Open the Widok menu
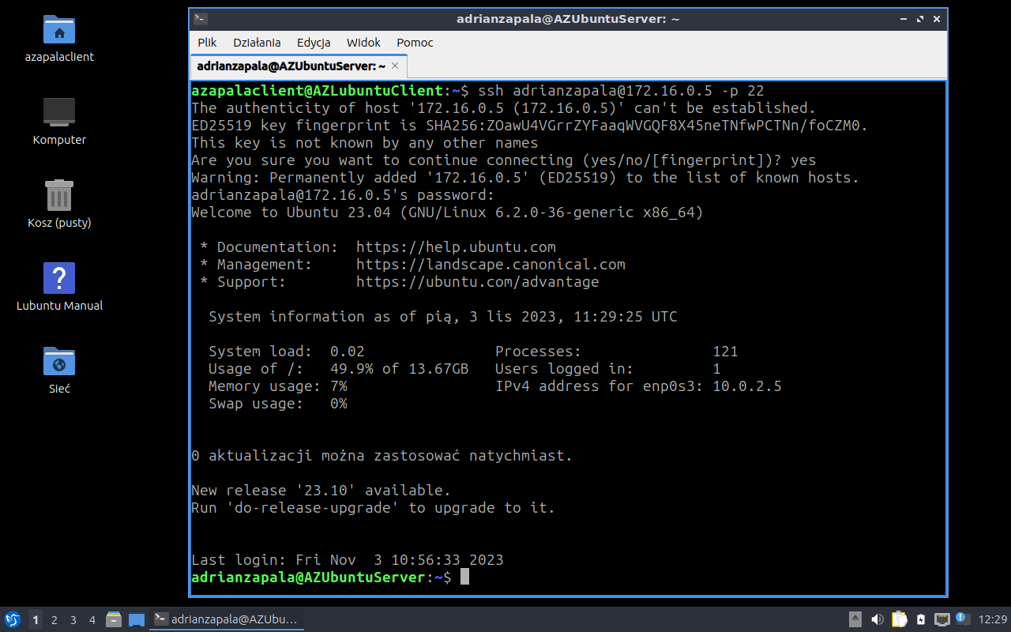 tap(363, 43)
